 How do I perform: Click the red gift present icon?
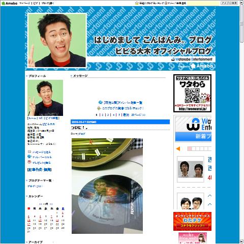click(x=29, y=162)
